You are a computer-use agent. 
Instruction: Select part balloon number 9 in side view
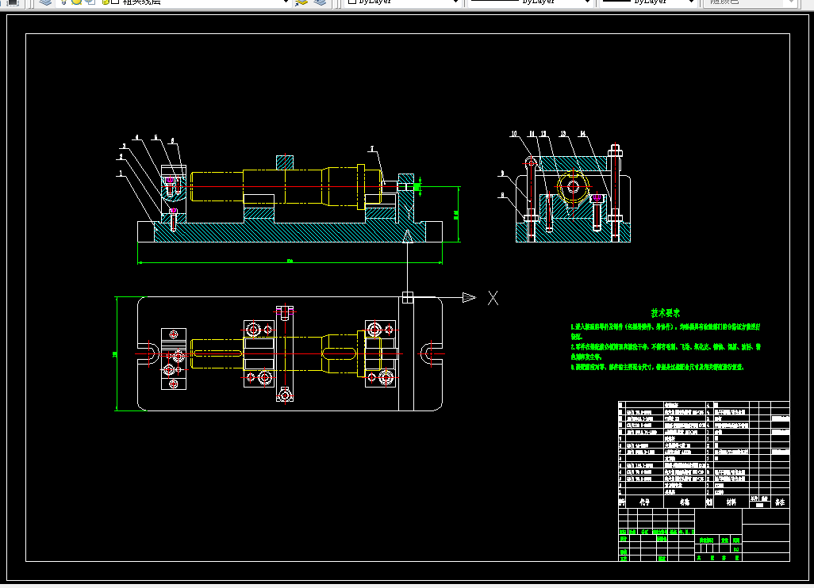pyautogui.click(x=502, y=174)
